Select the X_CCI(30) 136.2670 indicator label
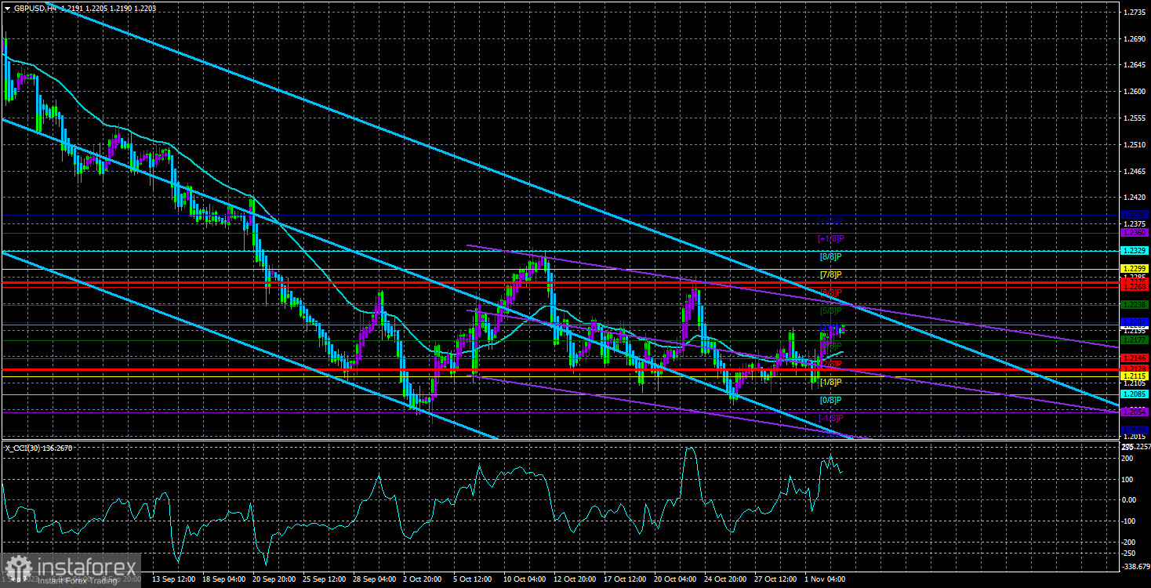Viewport: 1151px width, 588px height. click(39, 448)
